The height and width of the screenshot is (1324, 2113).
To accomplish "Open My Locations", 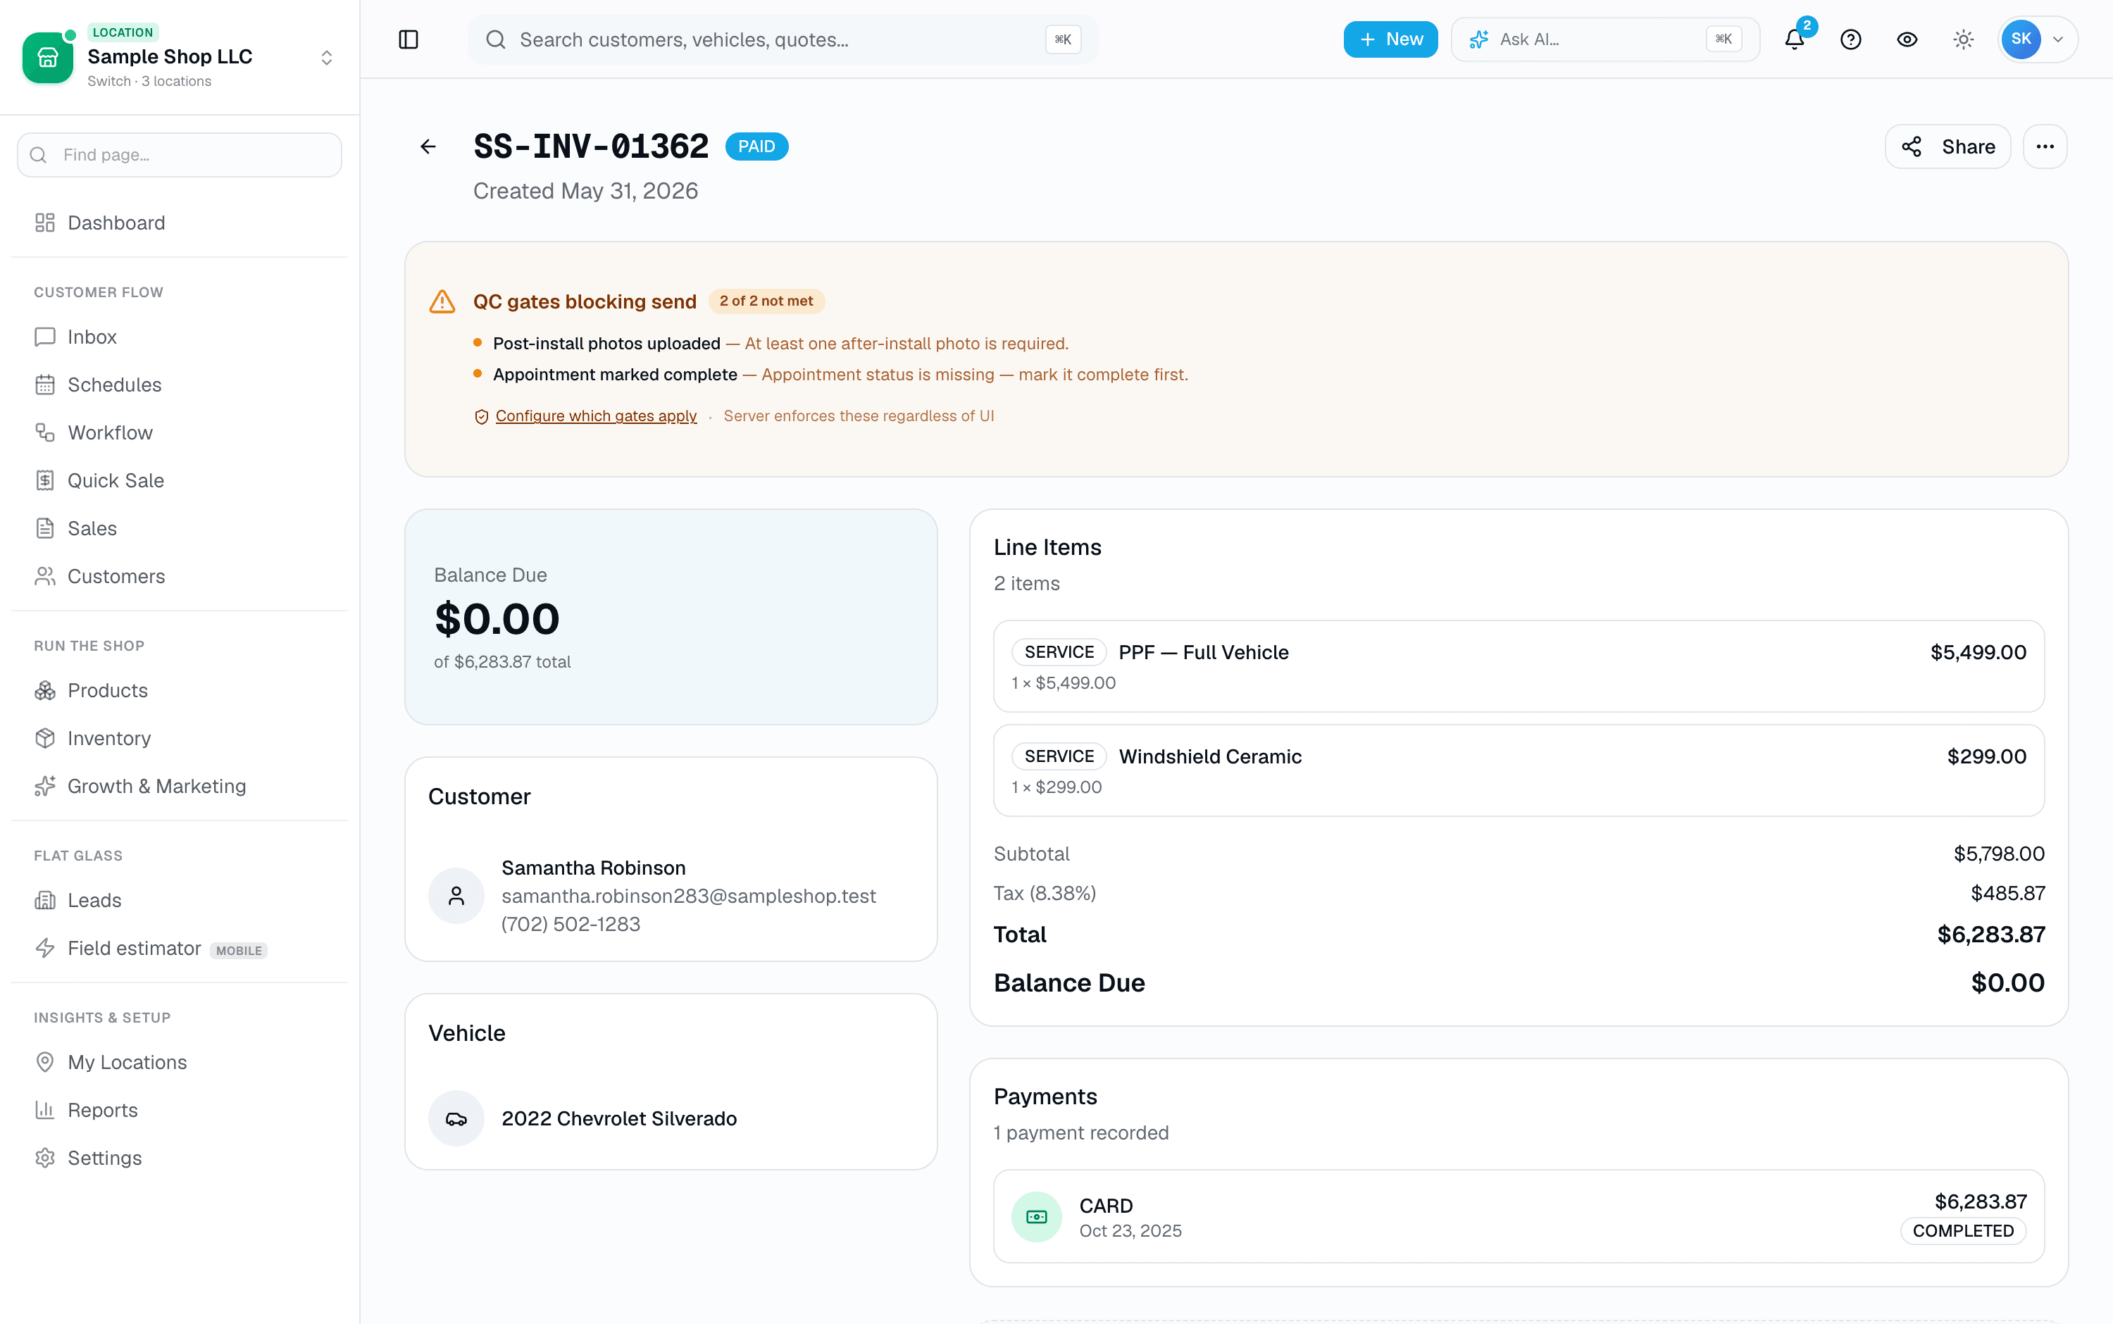I will (180, 1062).
